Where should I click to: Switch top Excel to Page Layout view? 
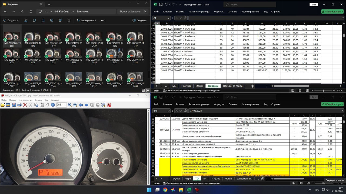(x=300, y=91)
